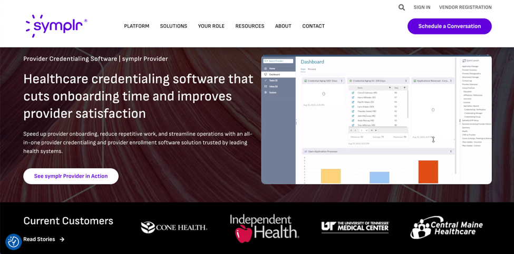Open the page number dropdown in preview table
Image resolution: width=514 pixels, height=254 pixels.
(x=364, y=130)
